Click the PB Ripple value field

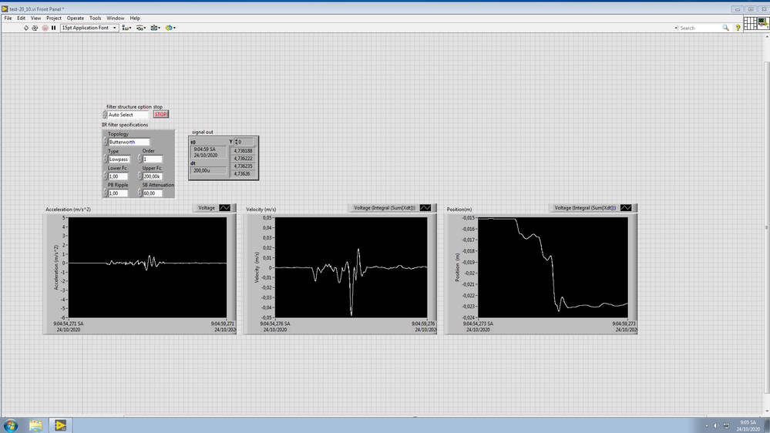click(118, 193)
